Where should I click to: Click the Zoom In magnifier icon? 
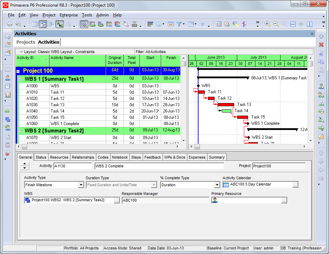[x=268, y=24]
